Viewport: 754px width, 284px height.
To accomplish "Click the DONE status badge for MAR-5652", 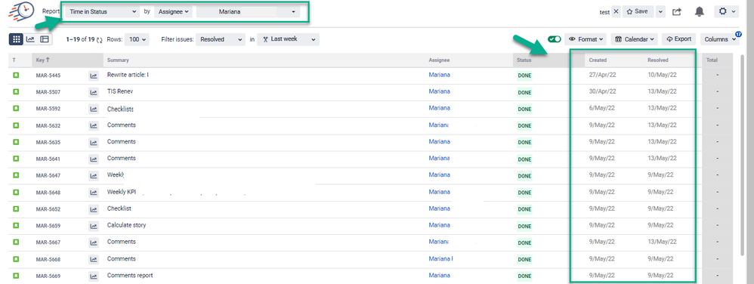I will [524, 209].
